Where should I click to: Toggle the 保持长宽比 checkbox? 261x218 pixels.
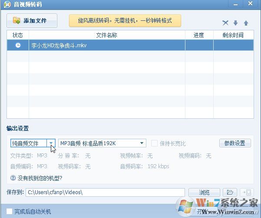(154, 143)
